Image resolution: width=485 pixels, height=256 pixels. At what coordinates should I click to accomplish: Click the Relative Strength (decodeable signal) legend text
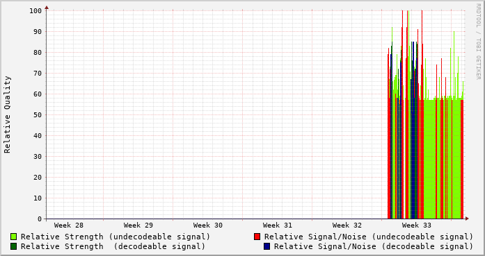113,246
